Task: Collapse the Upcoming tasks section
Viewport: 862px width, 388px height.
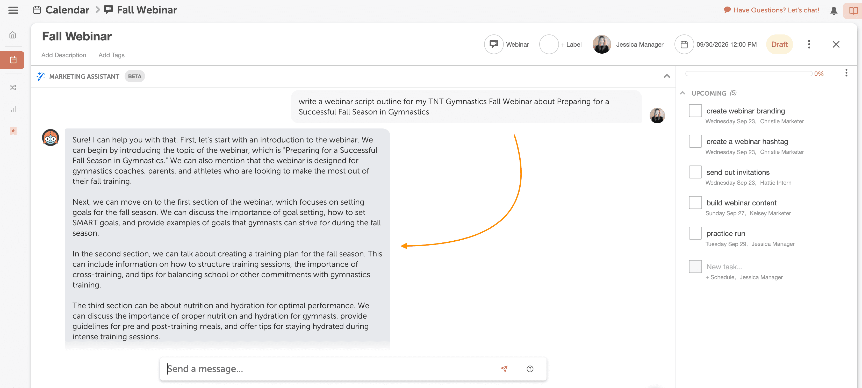Action: [x=682, y=93]
